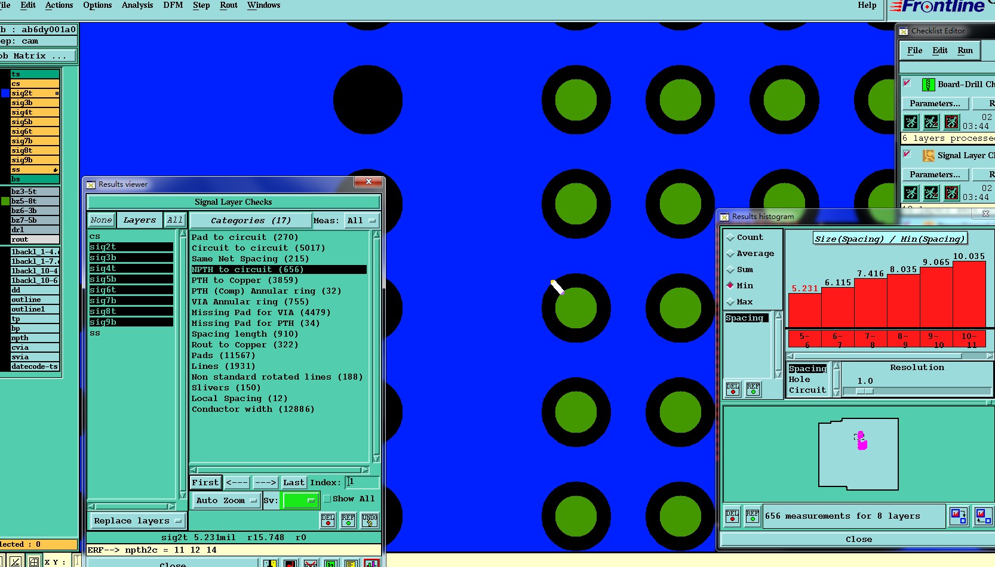The width and height of the screenshot is (995, 567).
Task: Click the Index input field
Action: point(362,482)
